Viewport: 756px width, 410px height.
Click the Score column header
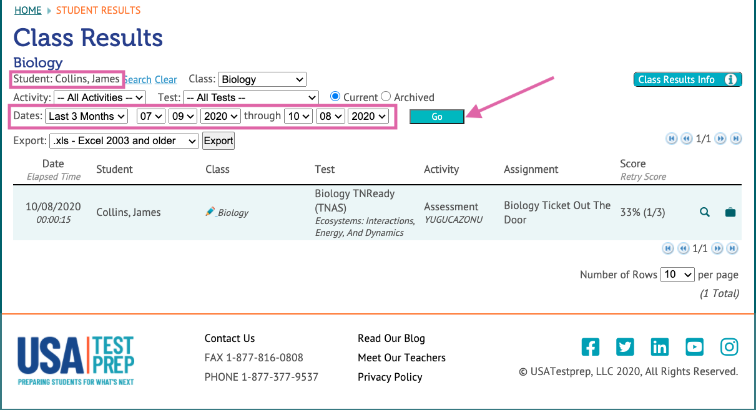[x=633, y=164]
